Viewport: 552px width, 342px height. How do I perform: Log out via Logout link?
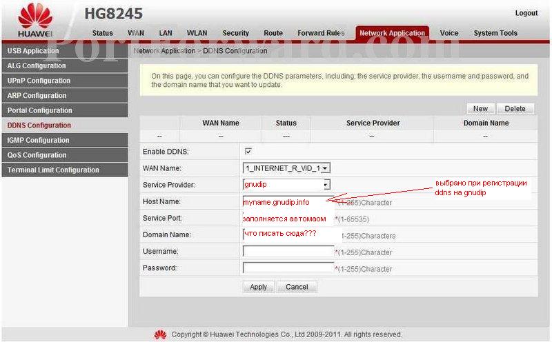click(x=526, y=14)
